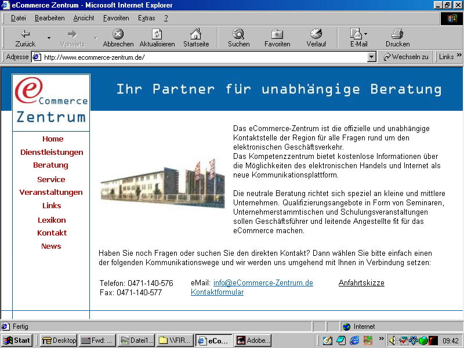464x348 pixels.
Task: Stop page loading with Abbrechen
Action: [x=118, y=38]
